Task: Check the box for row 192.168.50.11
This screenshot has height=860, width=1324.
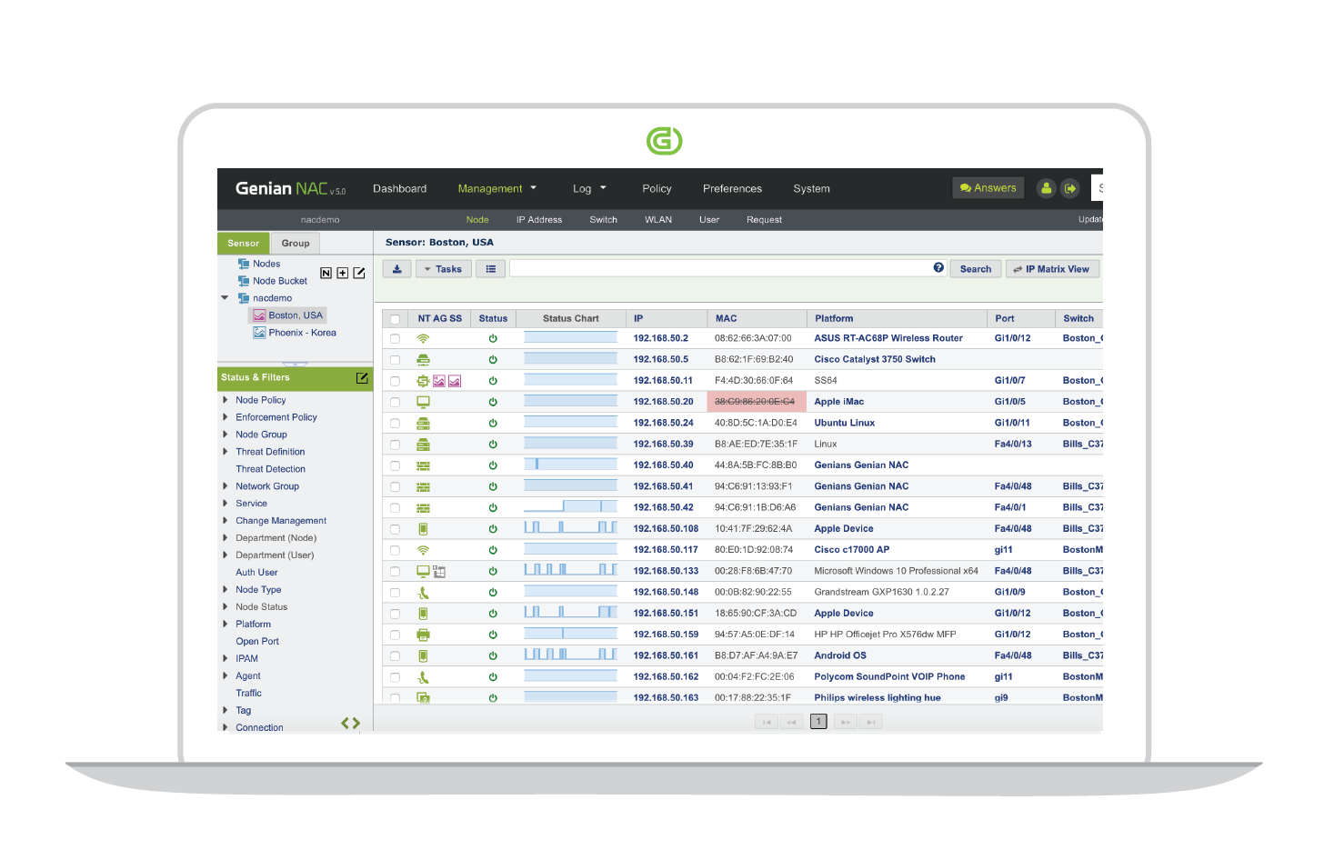Action: pos(395,381)
